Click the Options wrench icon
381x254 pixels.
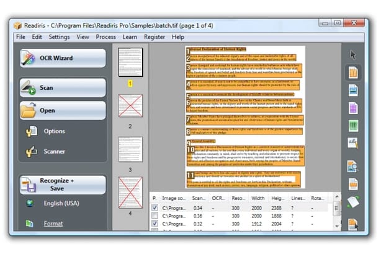(32, 131)
